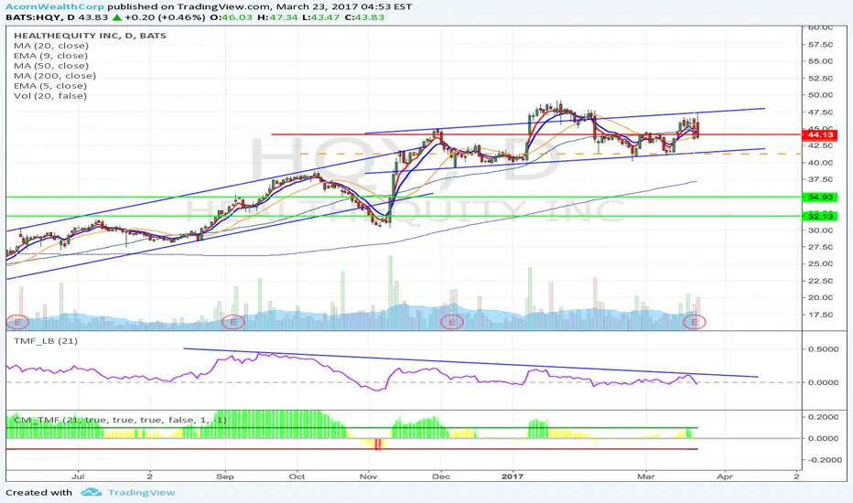Click the TradingView link in the footer

142,493
